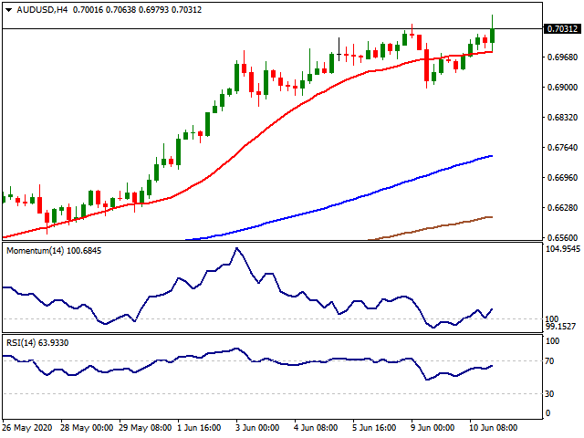584x438 pixels.
Task: Select the 0.69000 price axis label
Action: click(562, 88)
